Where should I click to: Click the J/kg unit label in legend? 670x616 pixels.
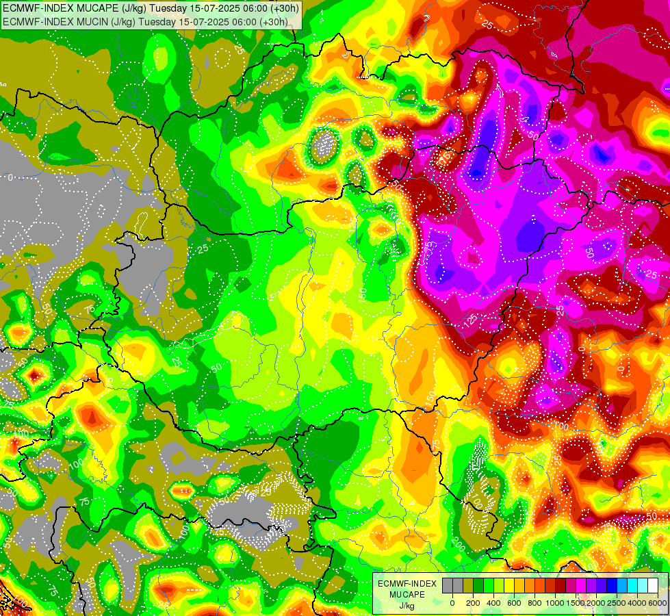coord(407,606)
